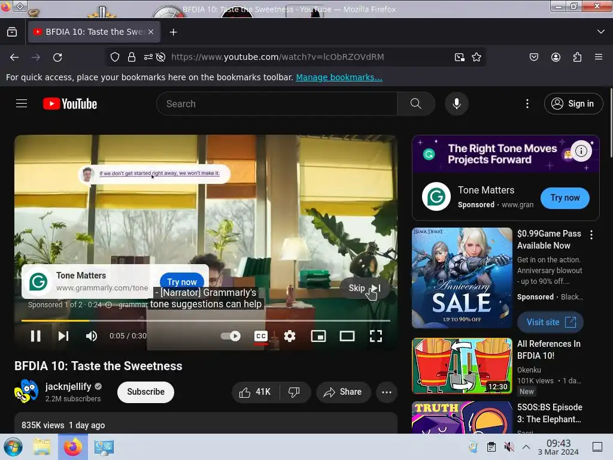Open the ad info icon on sidebar banner
Viewport: 613px width, 460px height.
tap(581, 150)
